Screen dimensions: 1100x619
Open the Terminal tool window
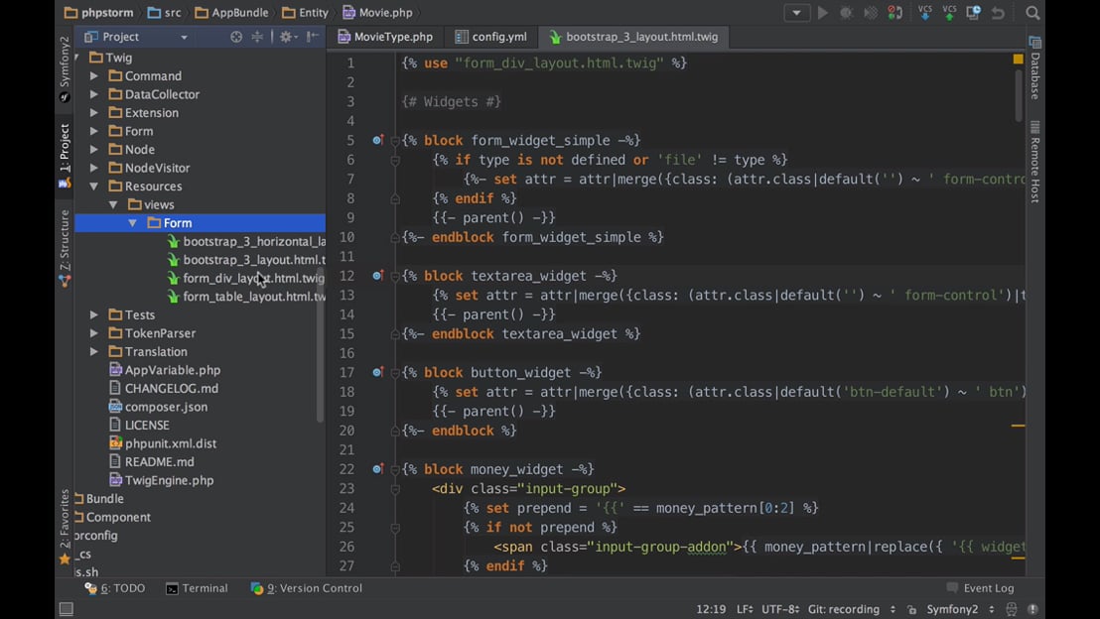(197, 588)
